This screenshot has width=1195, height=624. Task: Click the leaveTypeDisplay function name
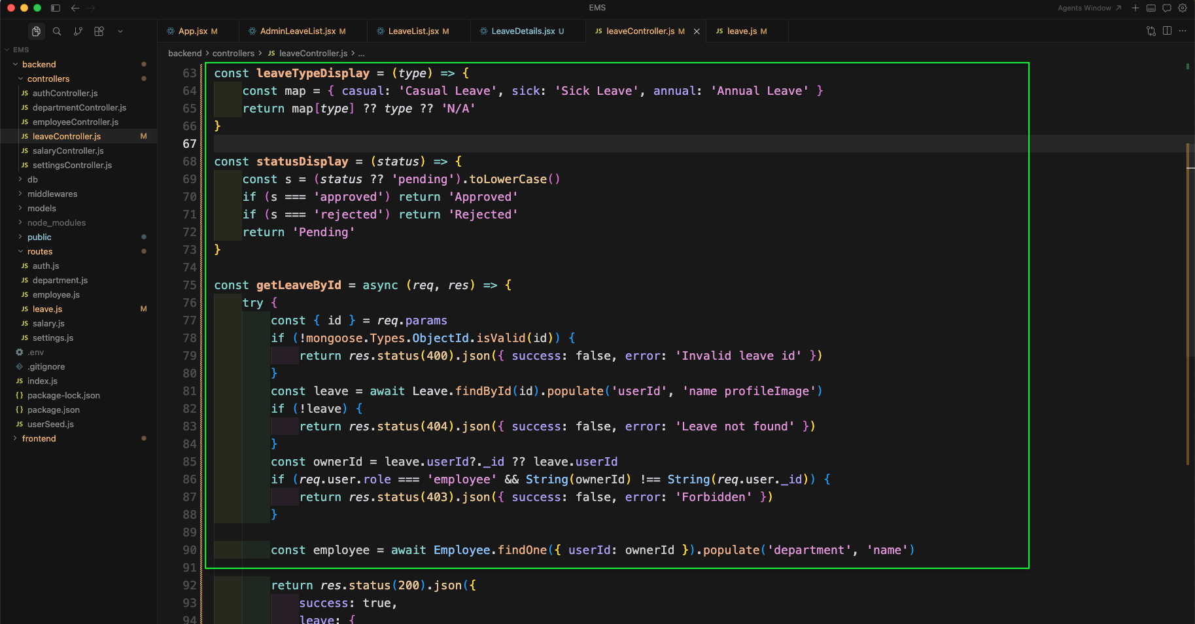click(x=313, y=73)
